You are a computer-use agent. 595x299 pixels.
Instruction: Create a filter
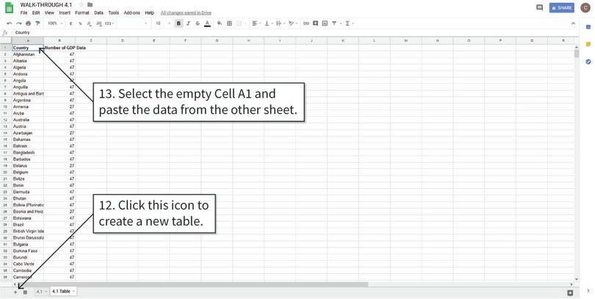(x=336, y=24)
